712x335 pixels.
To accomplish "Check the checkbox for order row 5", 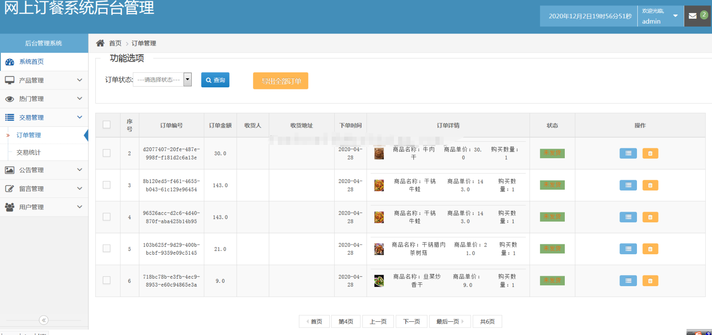I will tap(107, 248).
